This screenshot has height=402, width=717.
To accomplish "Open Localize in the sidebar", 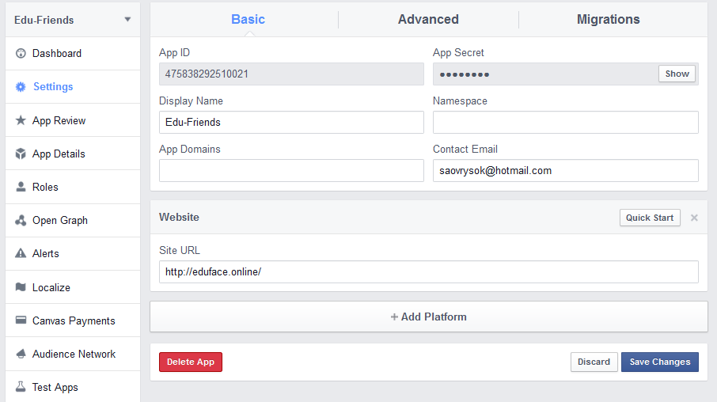I will point(73,287).
